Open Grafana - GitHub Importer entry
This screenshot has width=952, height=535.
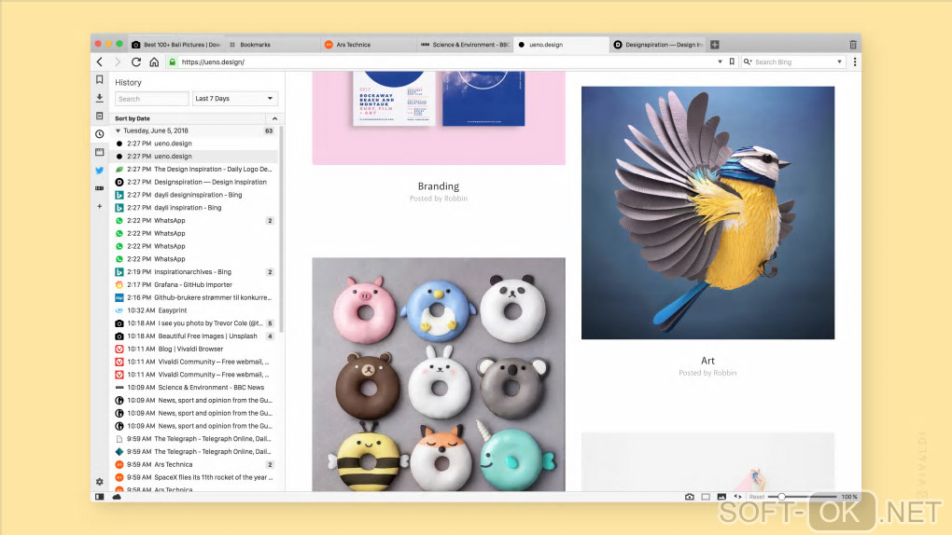click(x=194, y=284)
